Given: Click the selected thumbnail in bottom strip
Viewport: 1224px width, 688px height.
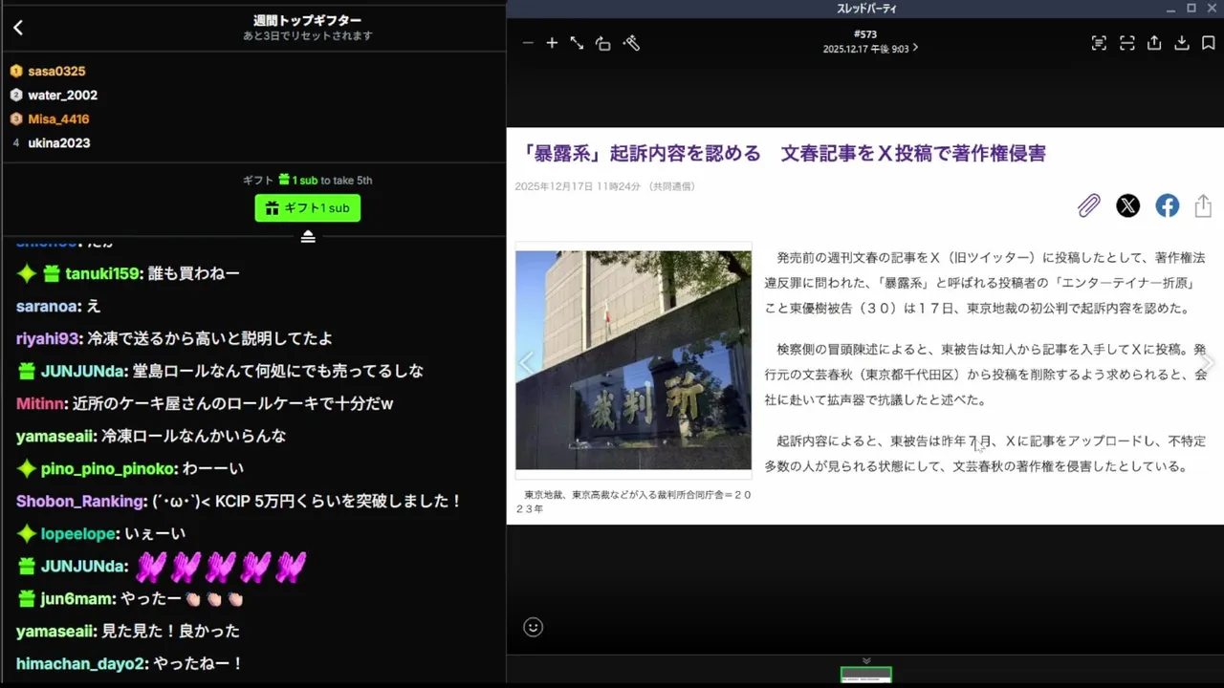Looking at the screenshot, I should pyautogui.click(x=866, y=675).
